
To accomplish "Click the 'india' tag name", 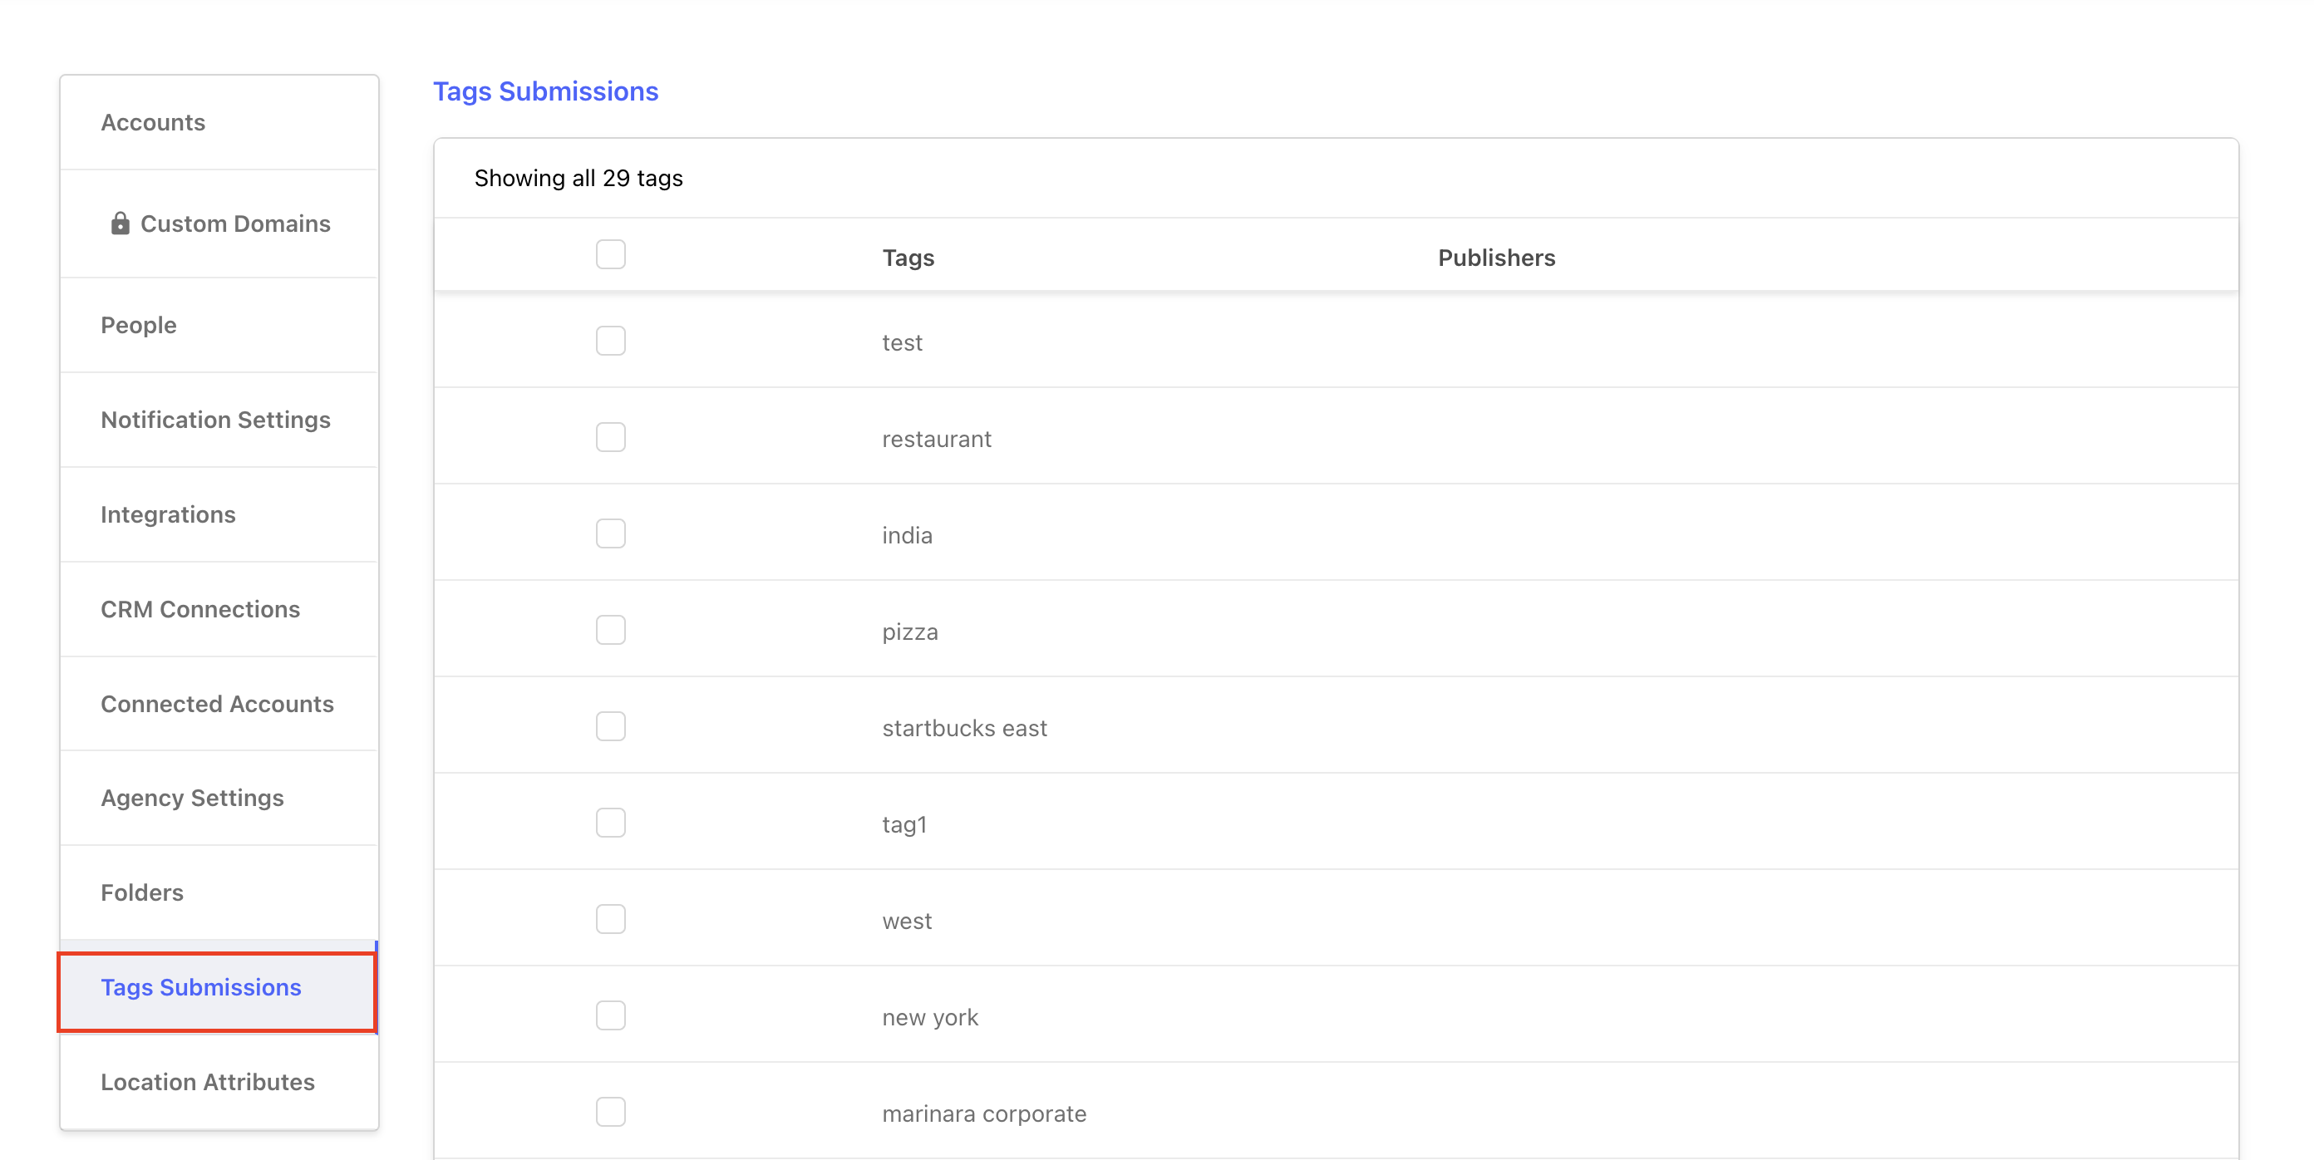I will pyautogui.click(x=908, y=535).
